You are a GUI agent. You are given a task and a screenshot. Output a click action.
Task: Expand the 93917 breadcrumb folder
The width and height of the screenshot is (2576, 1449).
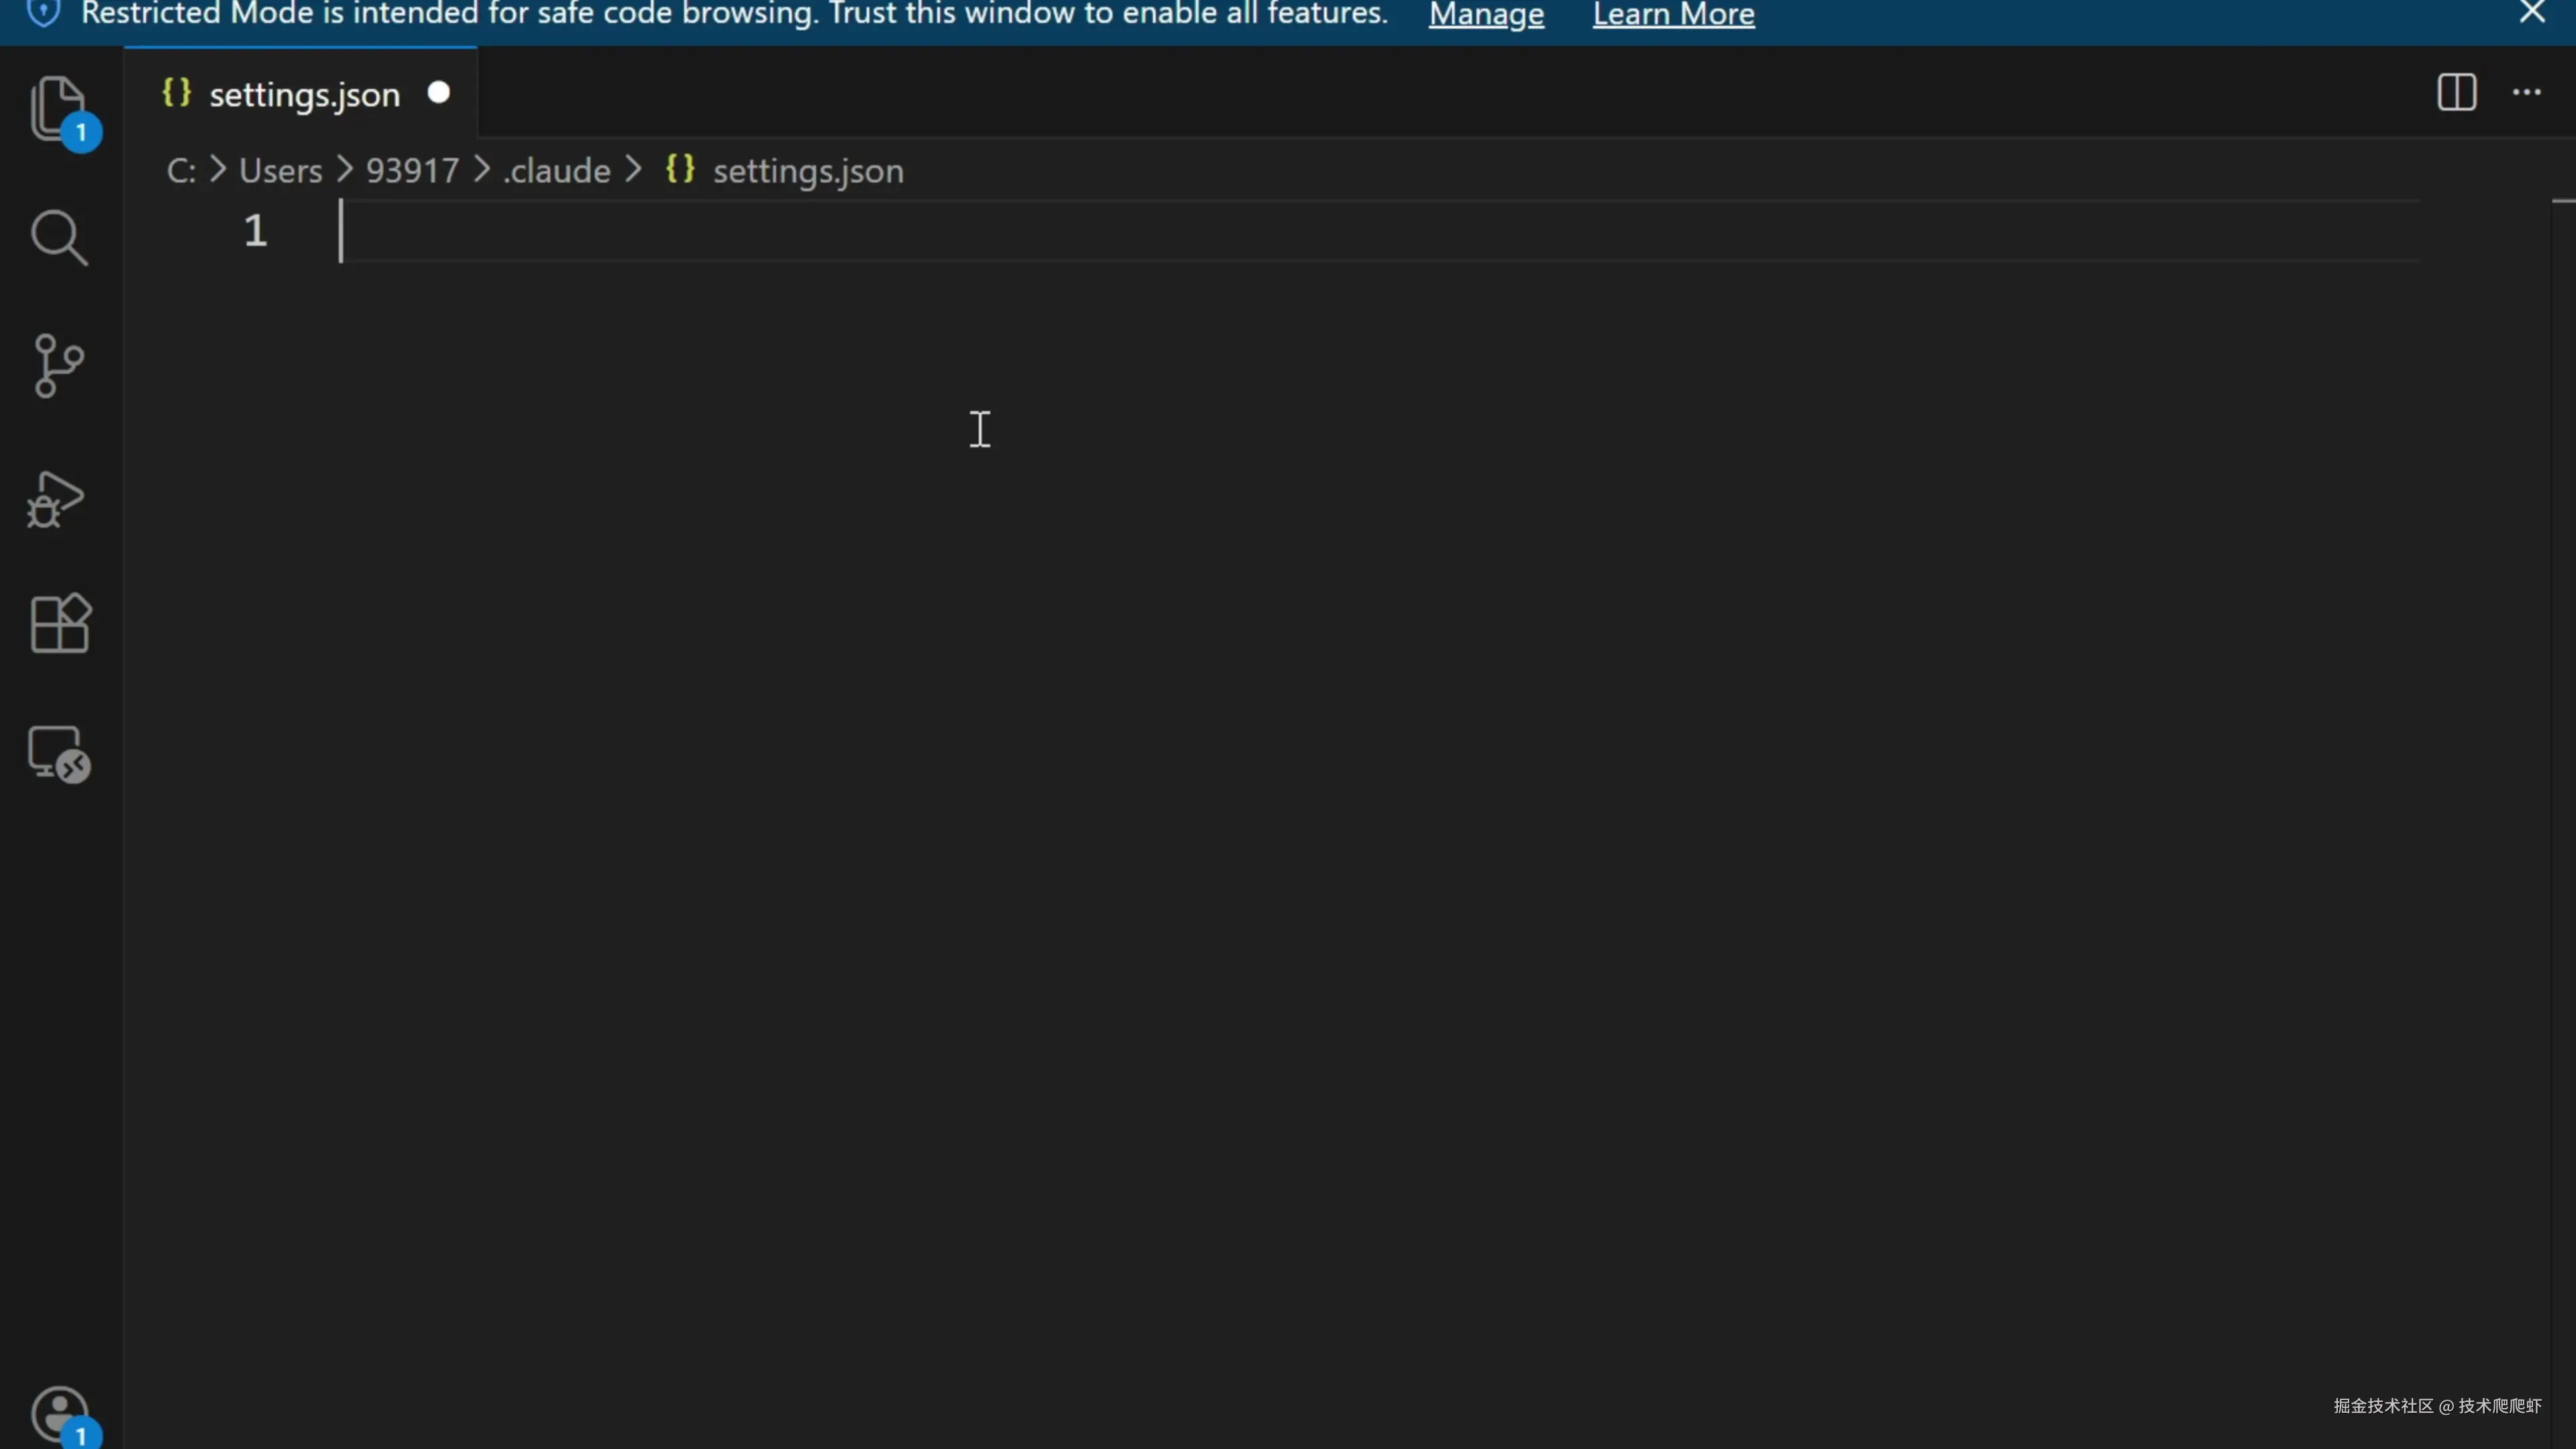[x=412, y=171]
